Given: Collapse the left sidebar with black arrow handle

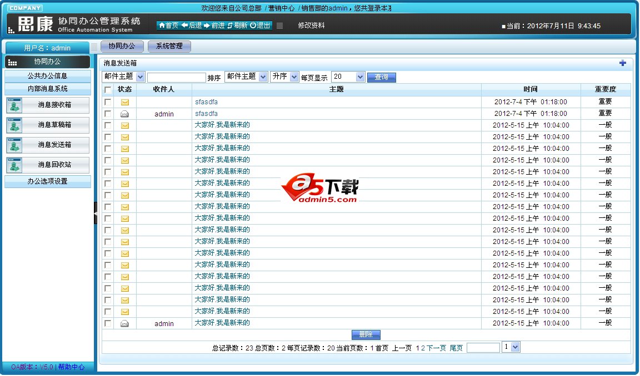Looking at the screenshot, I should [96, 213].
